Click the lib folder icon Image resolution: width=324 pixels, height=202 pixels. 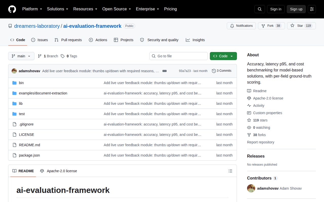pyautogui.click(x=14, y=104)
